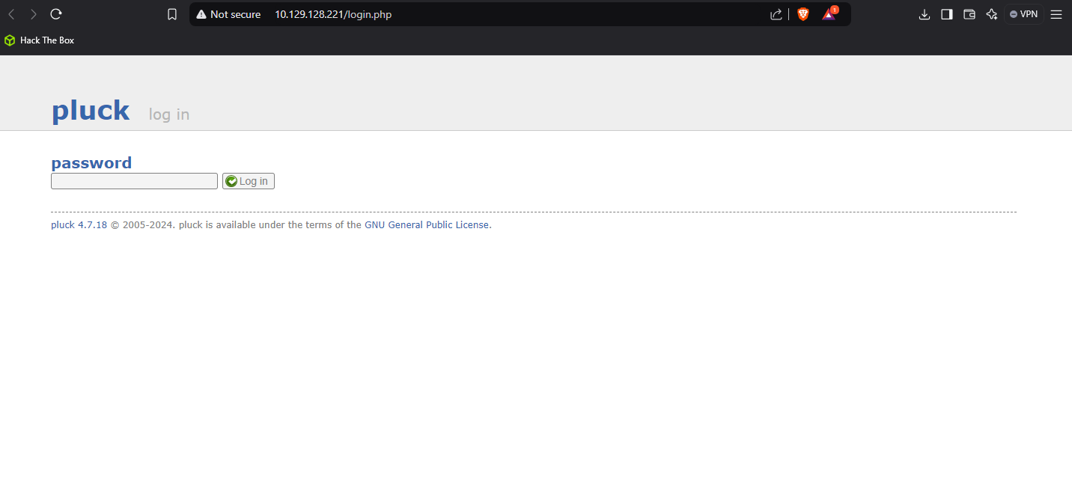Open the GNU General Public License link
The height and width of the screenshot is (502, 1072).
(x=427, y=225)
